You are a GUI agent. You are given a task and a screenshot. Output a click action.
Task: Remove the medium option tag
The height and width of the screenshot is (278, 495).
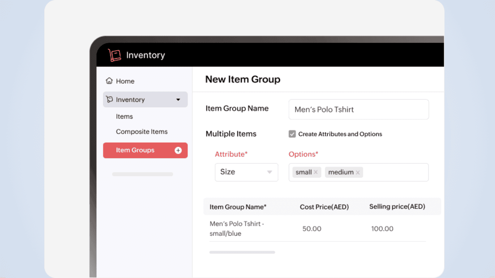pos(358,172)
